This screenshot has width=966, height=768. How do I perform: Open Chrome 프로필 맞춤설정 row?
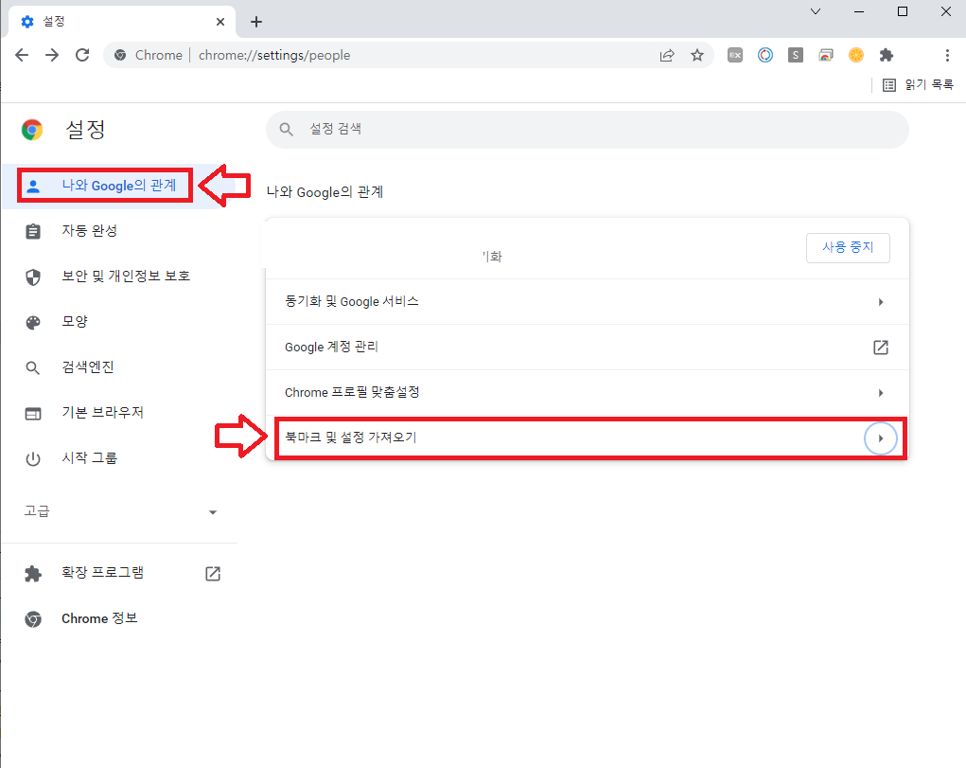point(588,392)
